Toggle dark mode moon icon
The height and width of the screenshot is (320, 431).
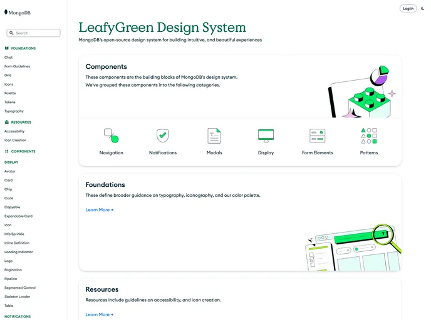pos(423,9)
